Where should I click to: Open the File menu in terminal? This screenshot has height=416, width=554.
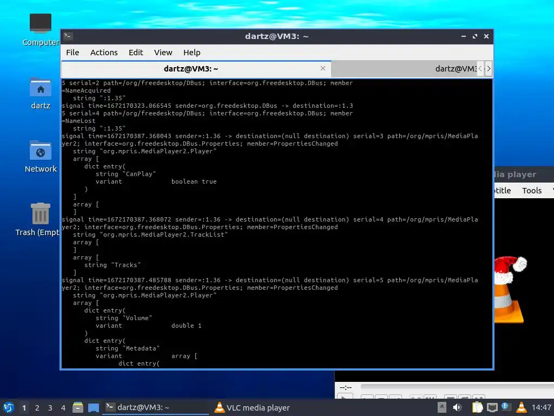pyautogui.click(x=72, y=53)
